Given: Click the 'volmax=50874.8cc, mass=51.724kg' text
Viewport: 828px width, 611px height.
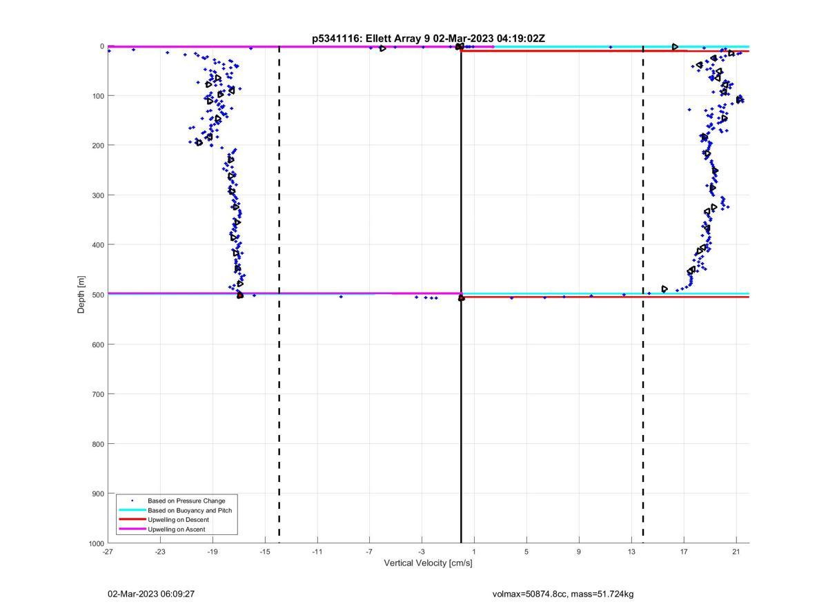Looking at the screenshot, I should coord(563,594).
